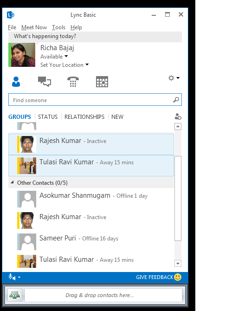Open the Meetings calendar icon
238x311 pixels.
pos(102,82)
